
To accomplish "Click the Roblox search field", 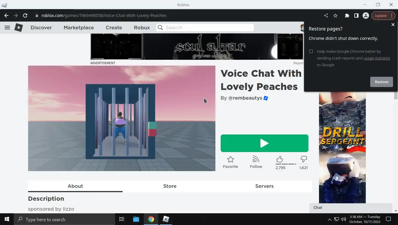I will 205,28.
